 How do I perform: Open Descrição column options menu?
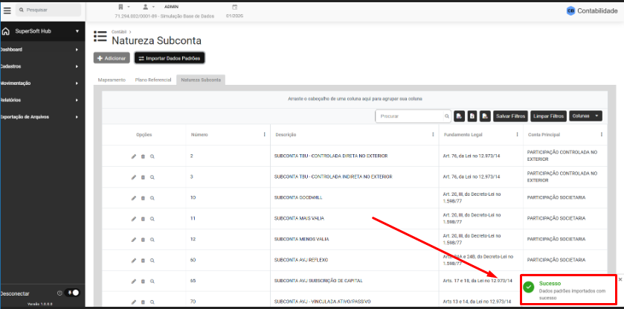coord(433,135)
